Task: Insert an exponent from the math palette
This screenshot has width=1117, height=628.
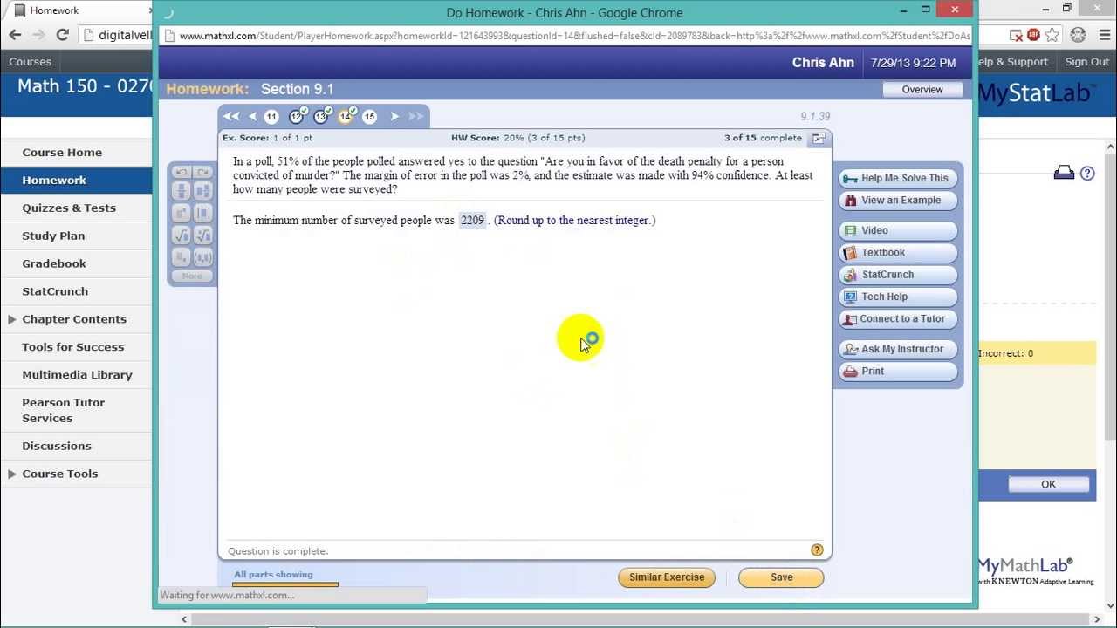Action: coord(182,213)
